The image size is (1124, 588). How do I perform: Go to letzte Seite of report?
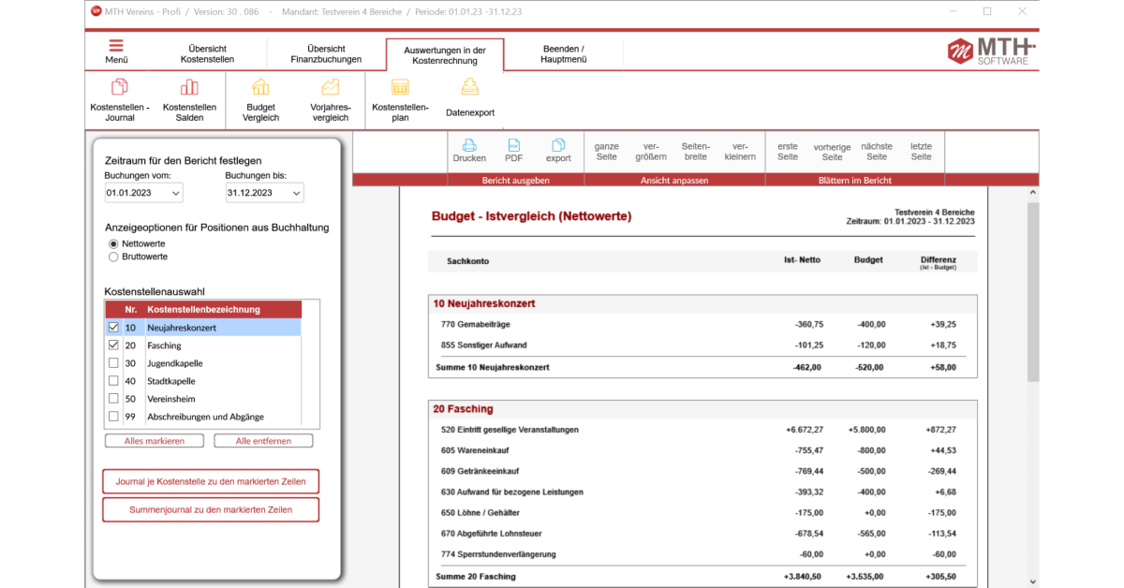[922, 152]
